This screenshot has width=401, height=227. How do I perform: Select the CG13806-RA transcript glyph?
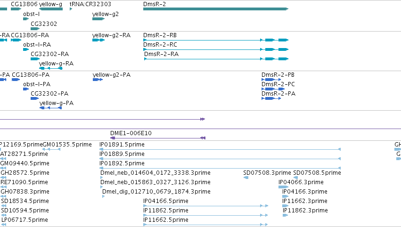tap(16, 40)
